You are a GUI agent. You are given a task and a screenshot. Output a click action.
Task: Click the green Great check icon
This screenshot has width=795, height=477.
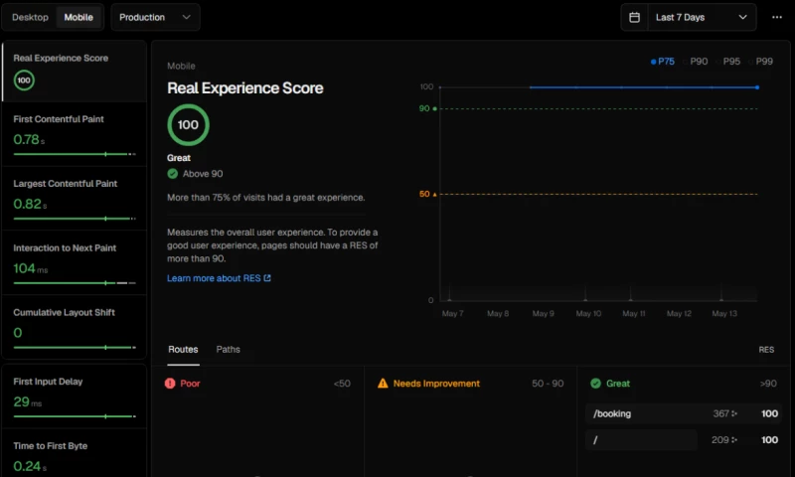(x=595, y=384)
